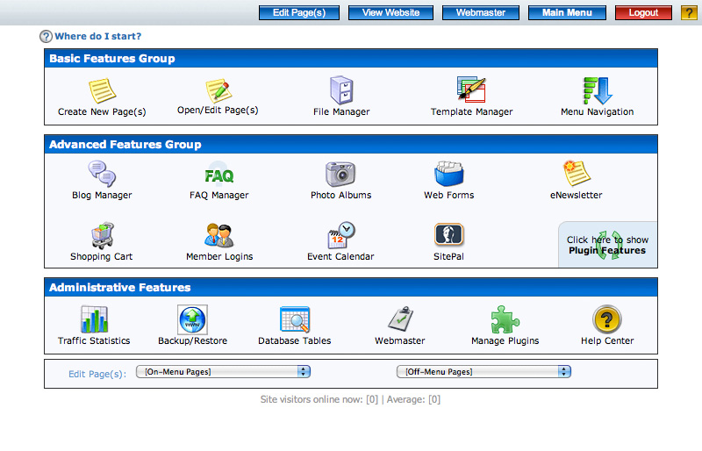Open Menu Navigation icon

pyautogui.click(x=598, y=90)
